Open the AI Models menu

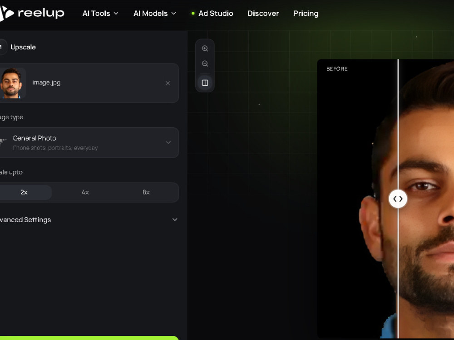(x=155, y=13)
